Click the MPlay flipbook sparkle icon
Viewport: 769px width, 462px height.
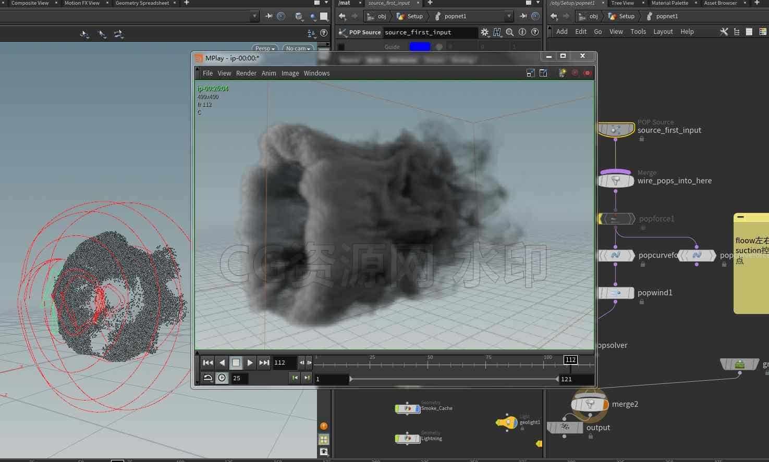pyautogui.click(x=562, y=73)
